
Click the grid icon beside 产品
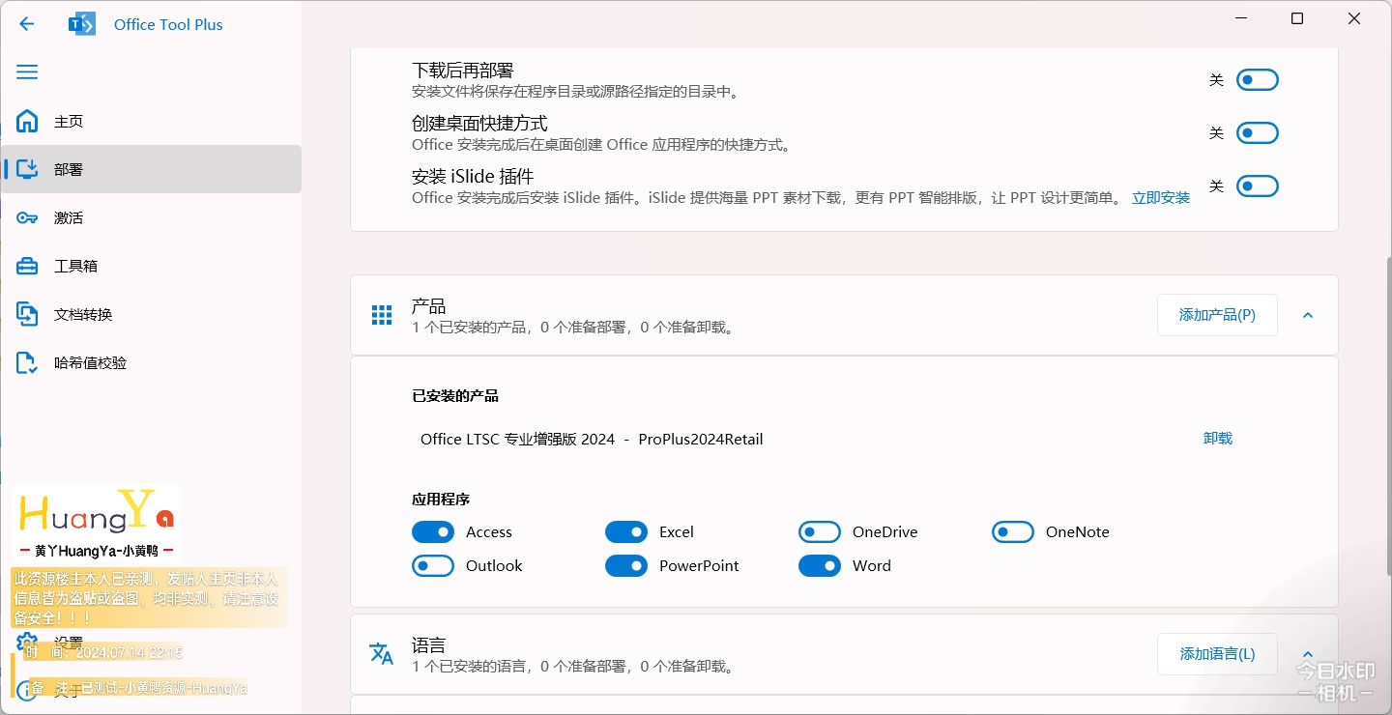382,315
